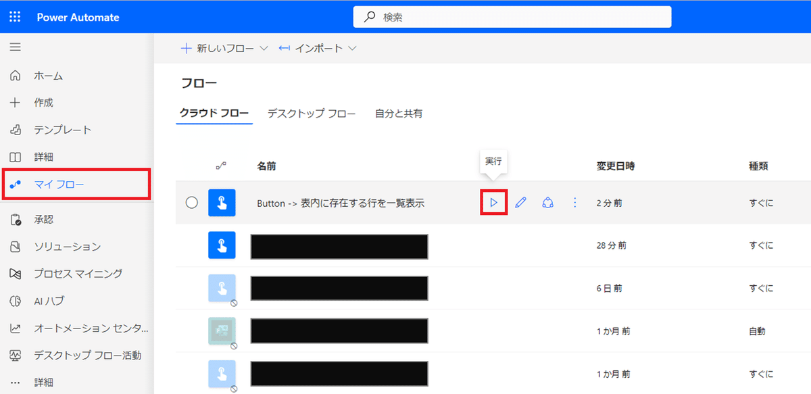Click the '2 分前' modified time

pyautogui.click(x=609, y=203)
